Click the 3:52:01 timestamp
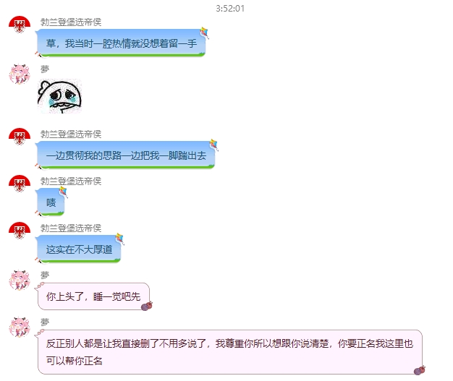 click(230, 9)
